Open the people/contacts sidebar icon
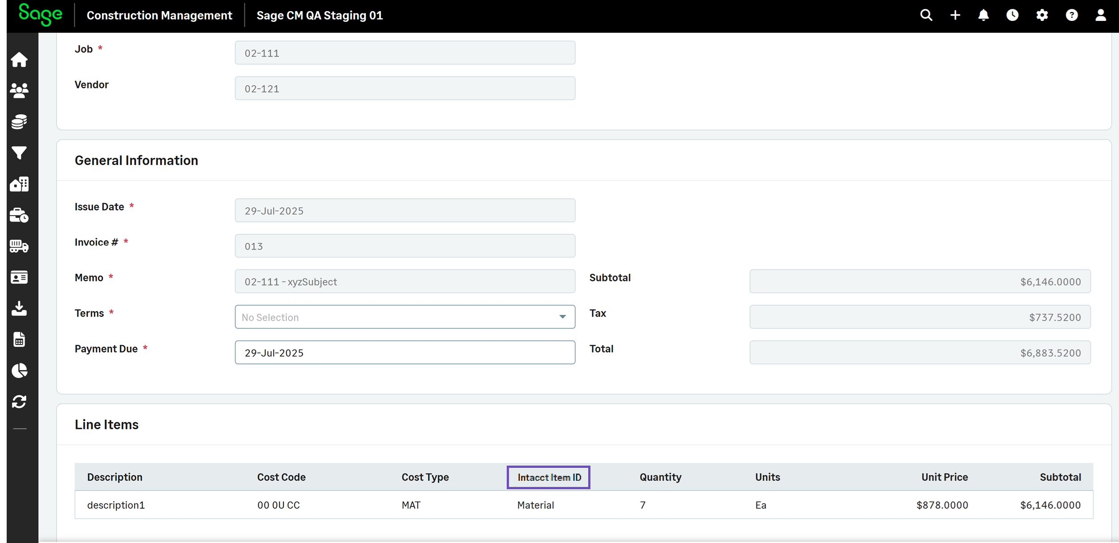 pyautogui.click(x=19, y=91)
